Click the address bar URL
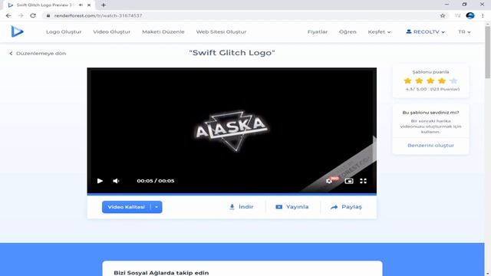This screenshot has width=491, height=276. (x=98, y=15)
